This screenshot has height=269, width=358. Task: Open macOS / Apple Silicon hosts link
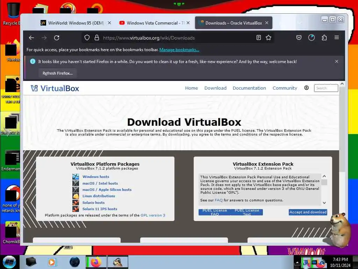tap(107, 189)
